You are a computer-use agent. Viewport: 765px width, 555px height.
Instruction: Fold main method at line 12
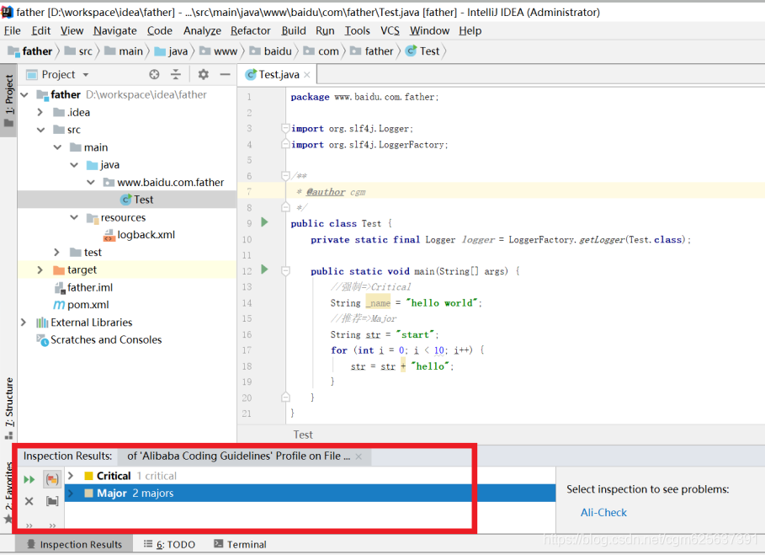(x=285, y=271)
